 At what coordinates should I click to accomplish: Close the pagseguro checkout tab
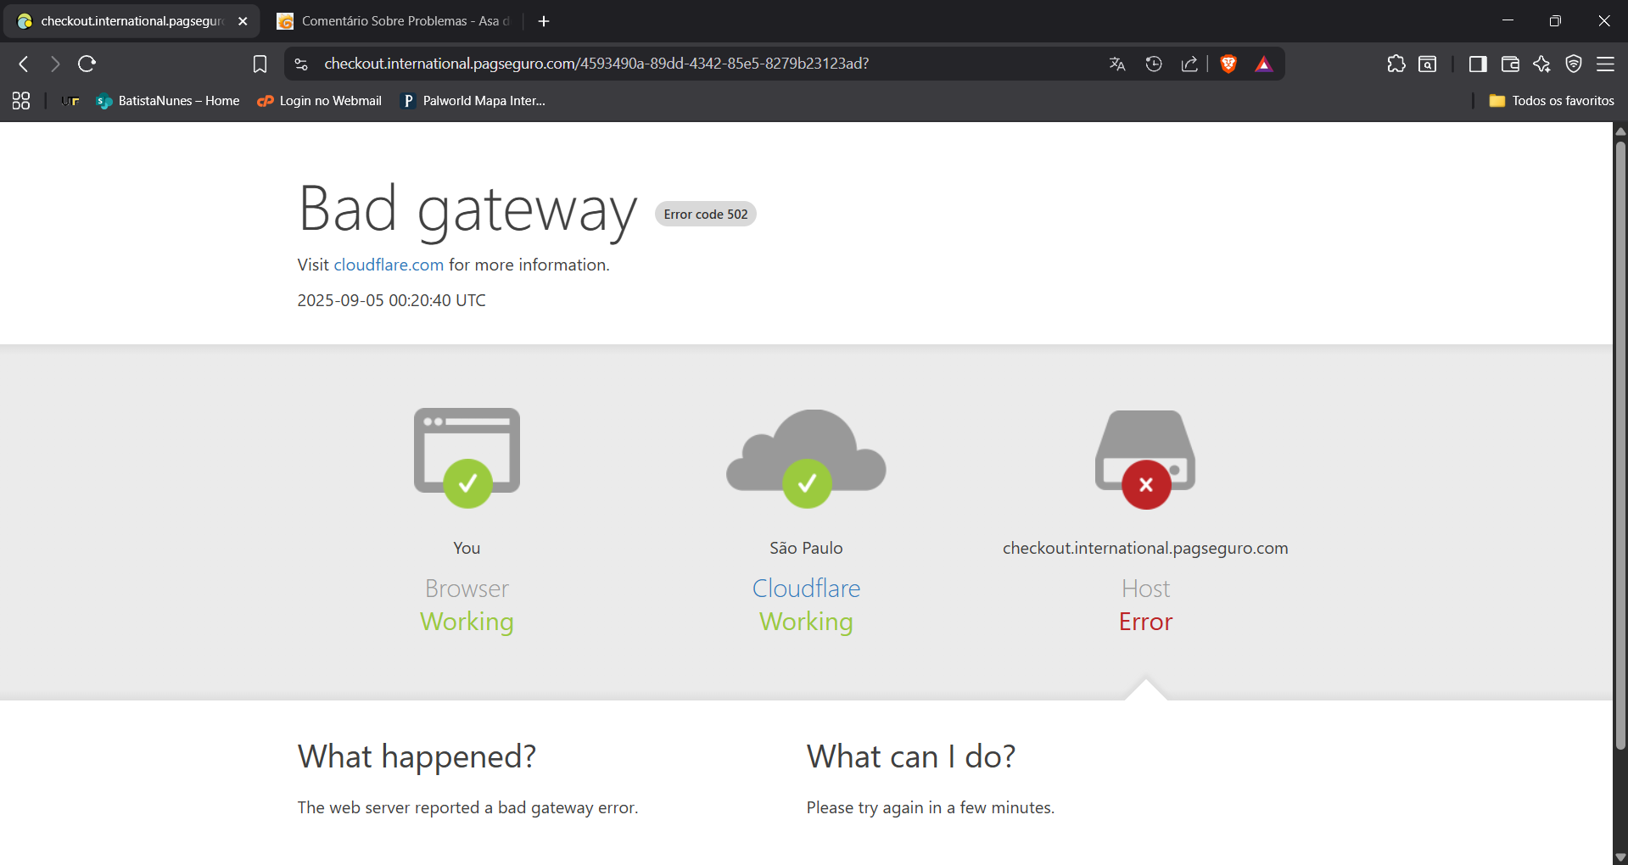pos(243,21)
